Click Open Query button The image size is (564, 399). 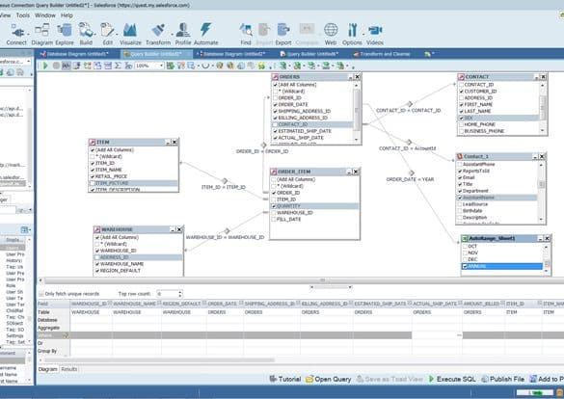click(x=329, y=379)
